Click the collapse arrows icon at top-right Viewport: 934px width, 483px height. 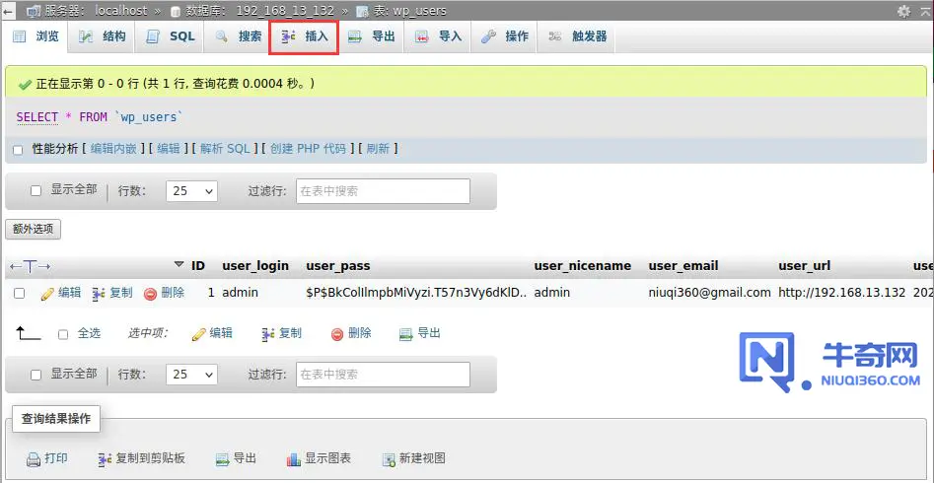[926, 11]
